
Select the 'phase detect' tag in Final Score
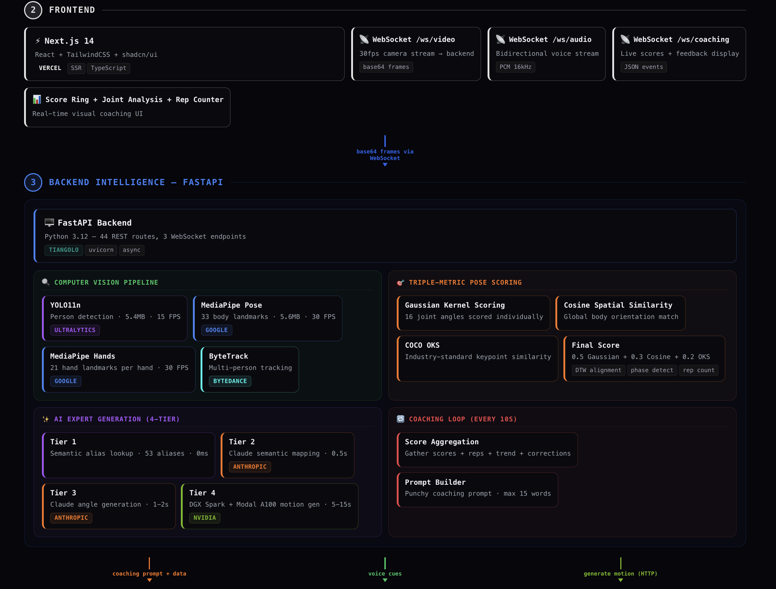[x=652, y=370]
